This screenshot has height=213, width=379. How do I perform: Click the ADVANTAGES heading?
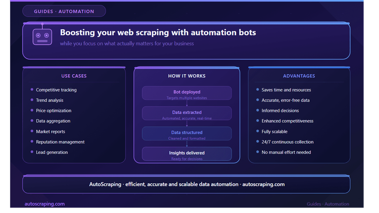click(x=299, y=76)
